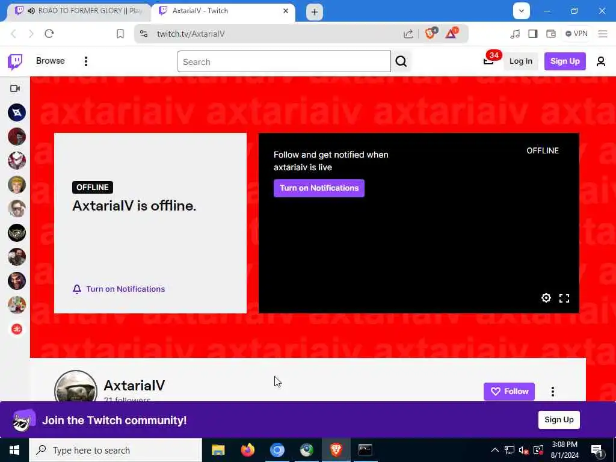Viewport: 616px width, 462px height.
Task: Open the notifications inbox showing 34
Action: (489, 61)
